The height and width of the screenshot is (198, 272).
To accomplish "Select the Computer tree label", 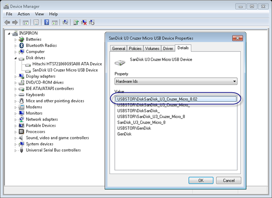I will point(35,52).
